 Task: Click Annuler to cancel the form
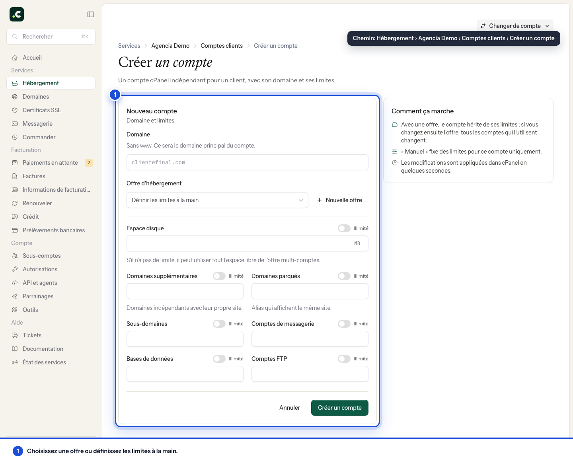click(x=290, y=408)
